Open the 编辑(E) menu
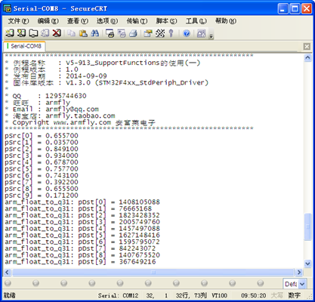The height and width of the screenshot is (302, 315). pyautogui.click(x=48, y=21)
